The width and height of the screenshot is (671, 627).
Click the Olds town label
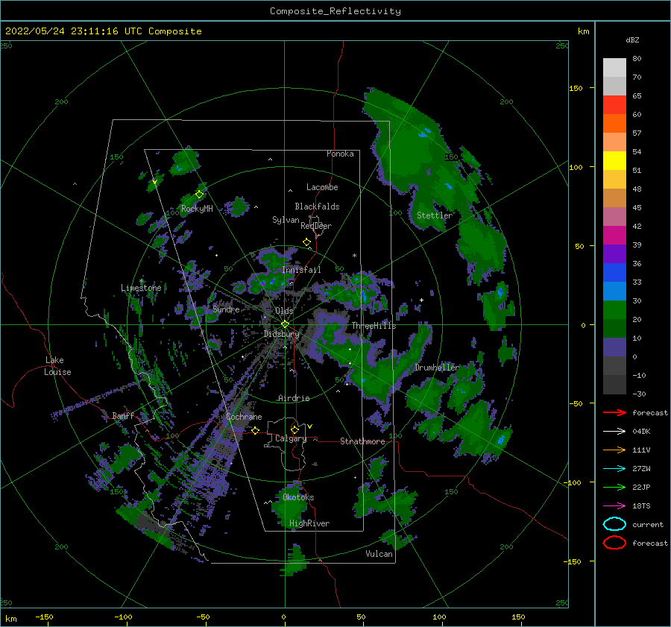[284, 311]
